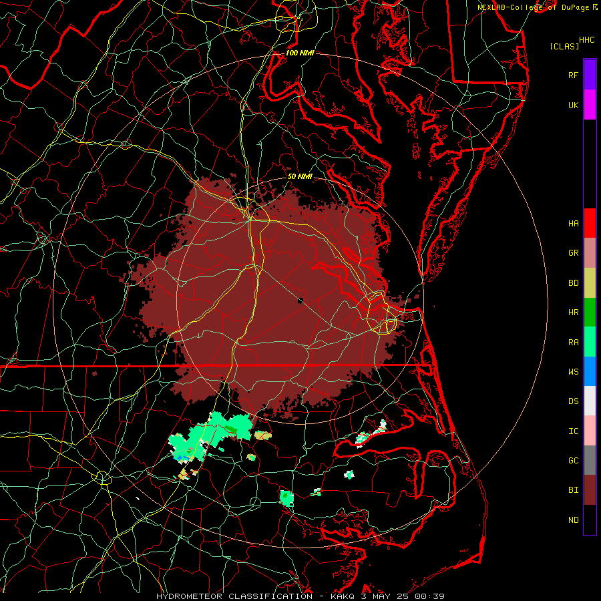Viewport: 601px width, 601px height.
Task: Click the GC gray legend swatch
Action: (590, 460)
